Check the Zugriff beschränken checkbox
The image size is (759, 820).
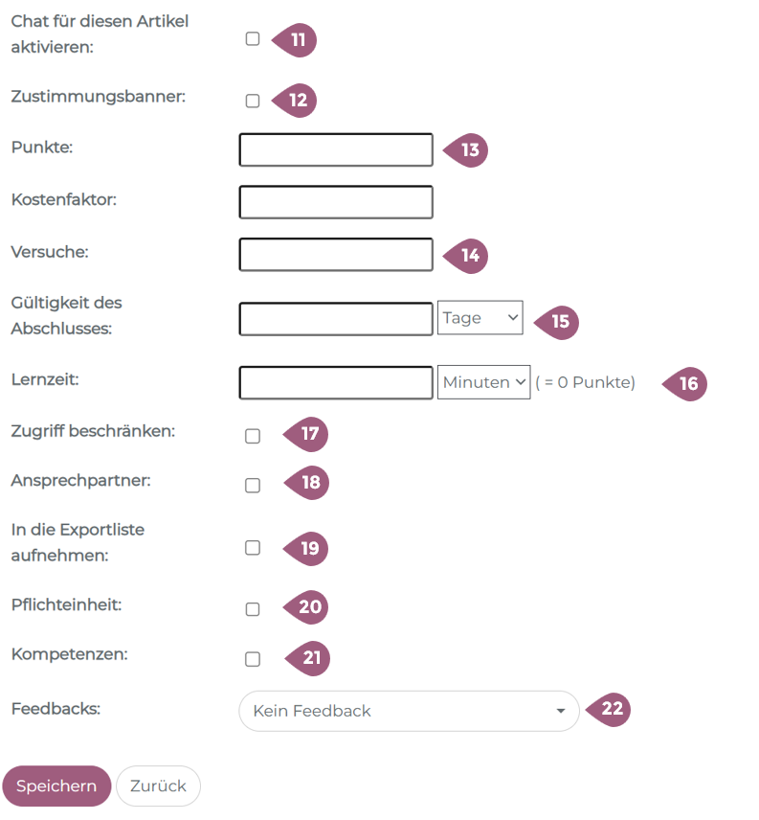pos(253,437)
